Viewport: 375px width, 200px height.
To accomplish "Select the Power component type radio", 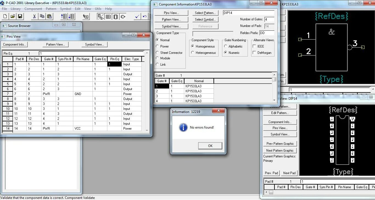I will tap(157, 46).
